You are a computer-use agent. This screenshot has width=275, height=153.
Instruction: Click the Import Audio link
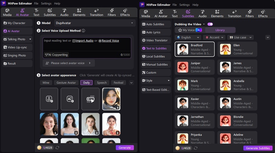coord(83,40)
